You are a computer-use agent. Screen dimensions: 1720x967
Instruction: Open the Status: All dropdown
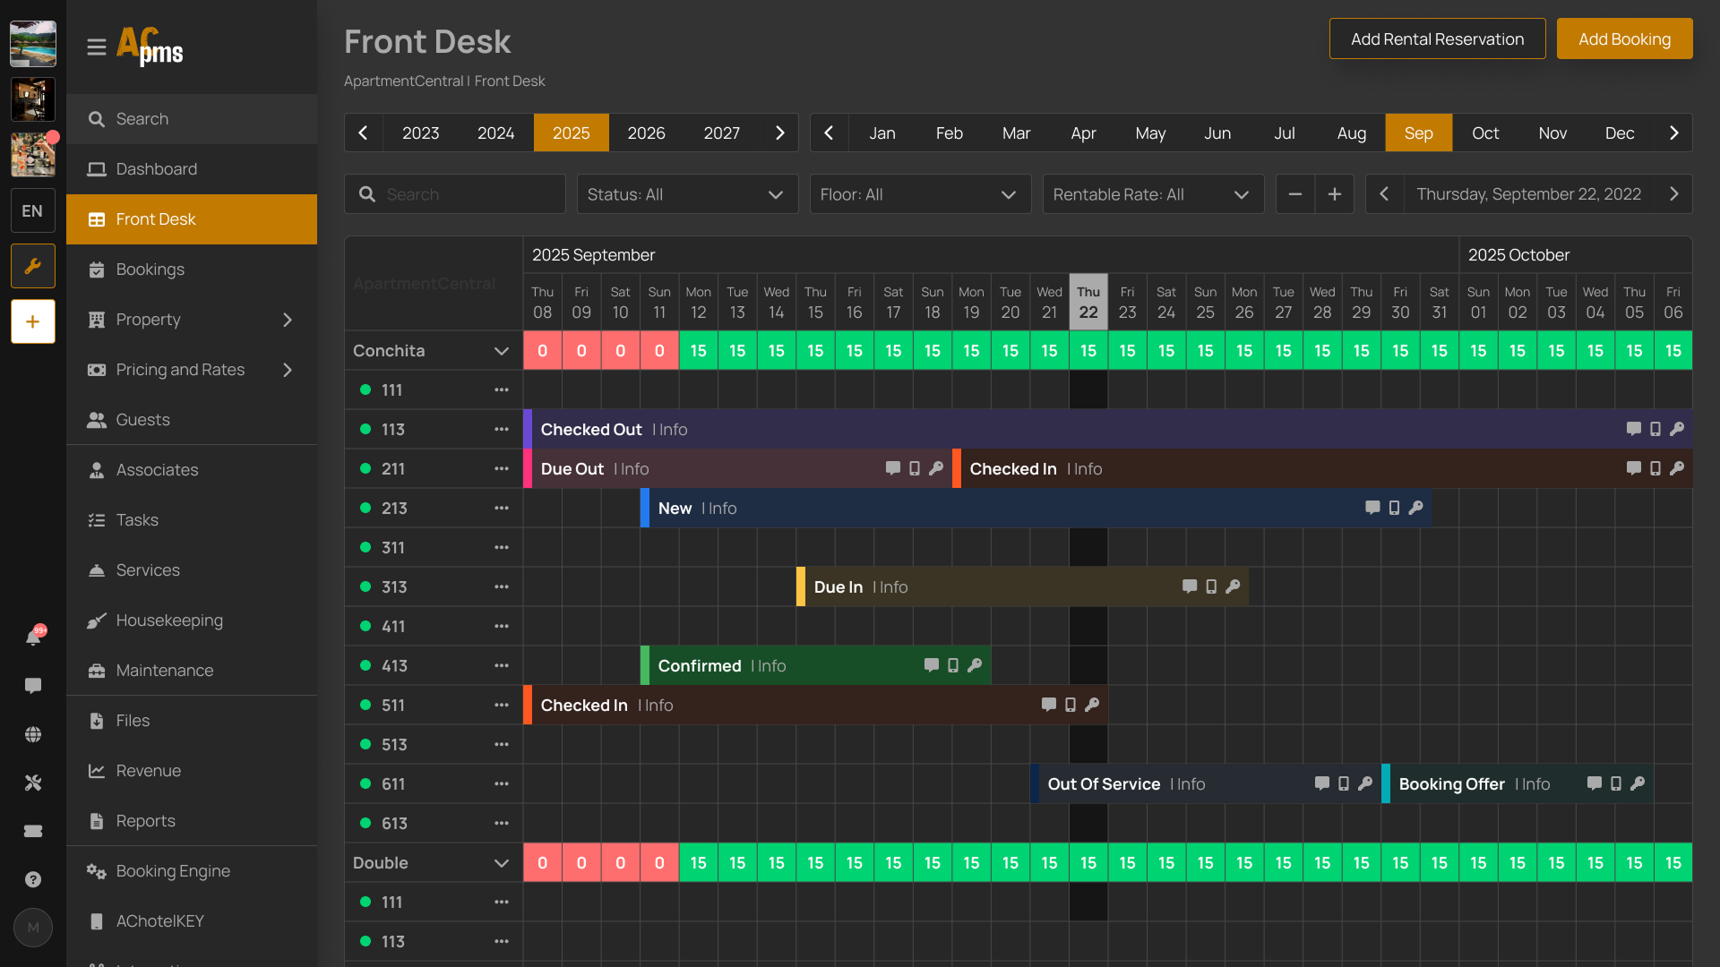tap(687, 194)
